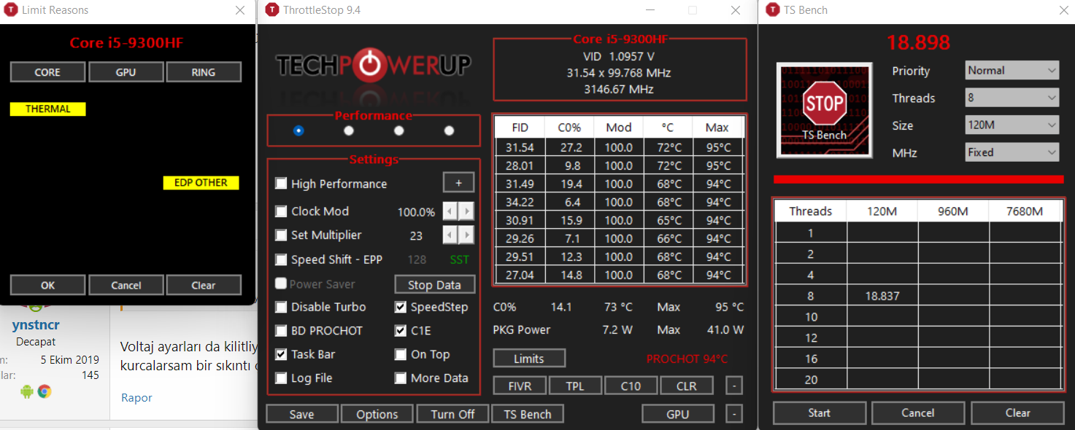Click the TS Bench STOP sign icon

825,109
